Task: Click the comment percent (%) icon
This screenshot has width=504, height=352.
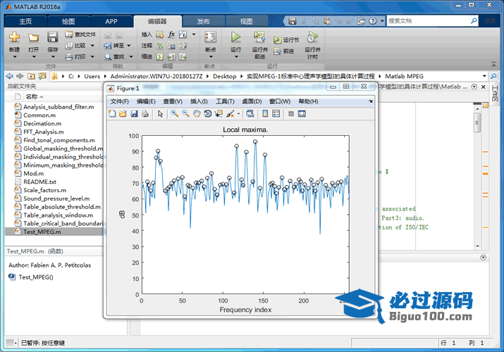Action: click(160, 46)
